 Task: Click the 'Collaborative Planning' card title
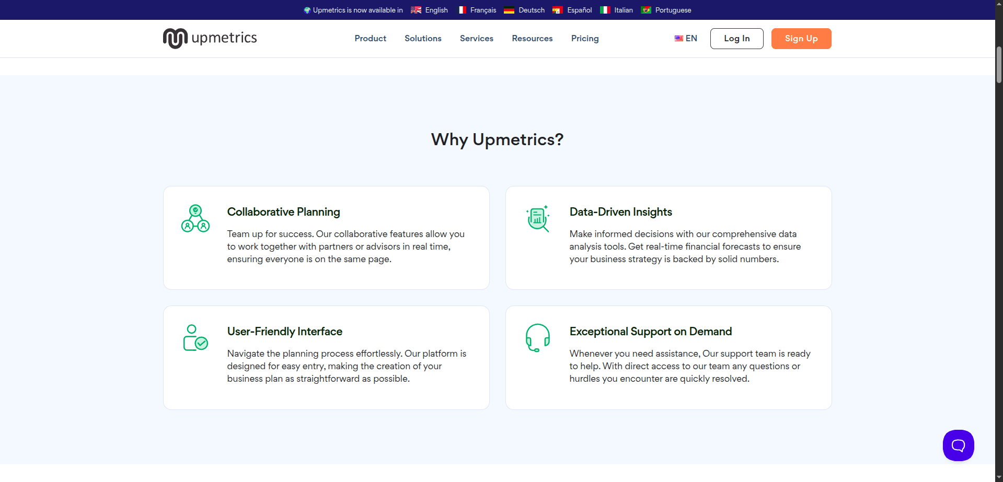283,212
